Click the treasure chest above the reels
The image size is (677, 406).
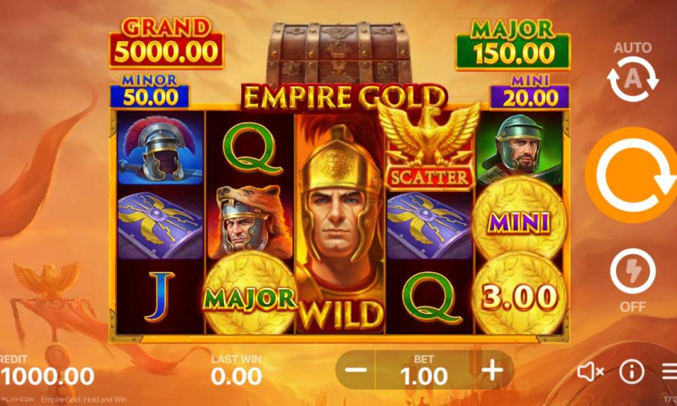(x=338, y=53)
